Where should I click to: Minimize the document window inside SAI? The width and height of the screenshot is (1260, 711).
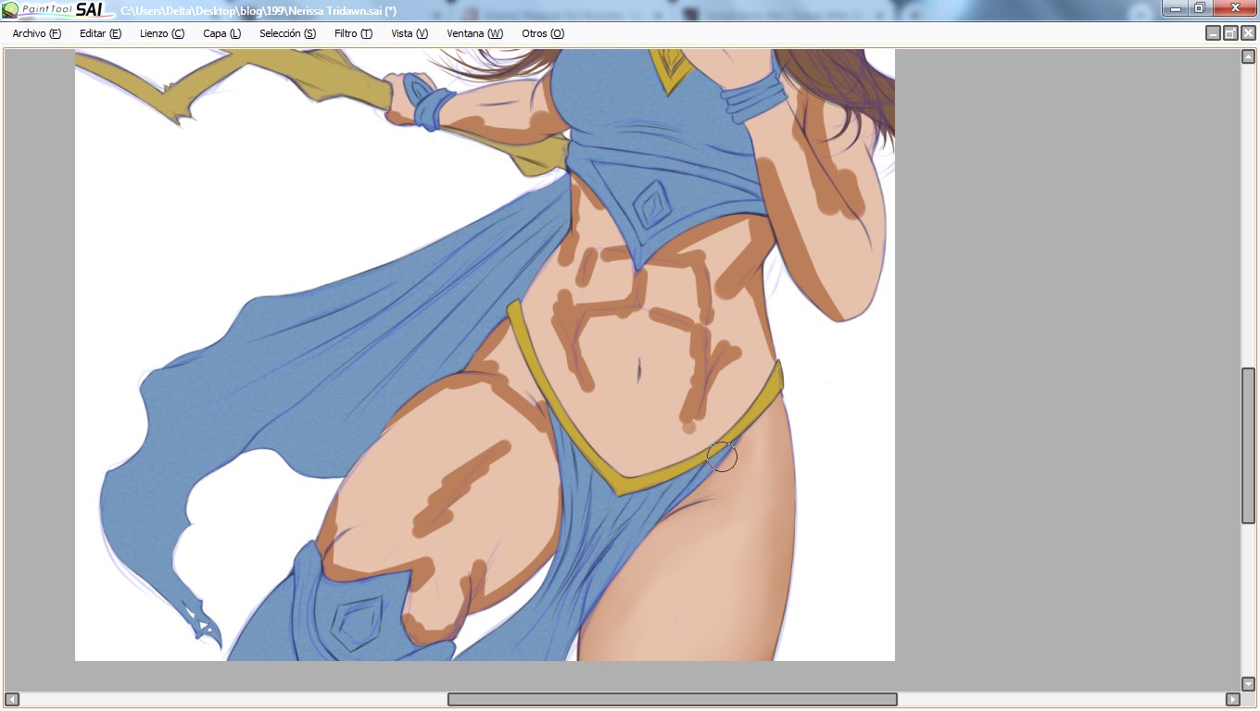coord(1213,33)
